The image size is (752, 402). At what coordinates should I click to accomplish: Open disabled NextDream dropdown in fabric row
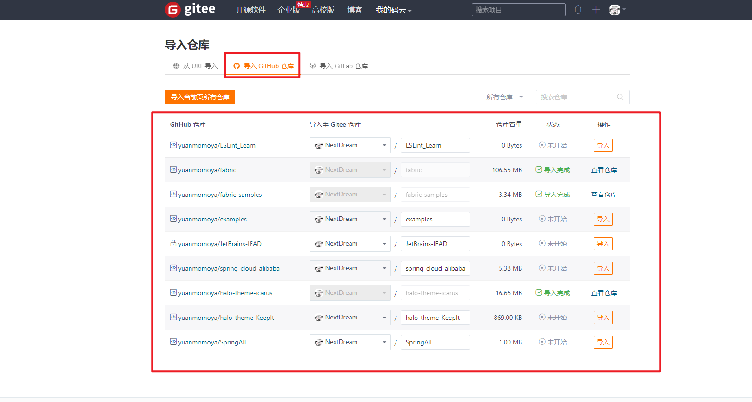point(350,170)
